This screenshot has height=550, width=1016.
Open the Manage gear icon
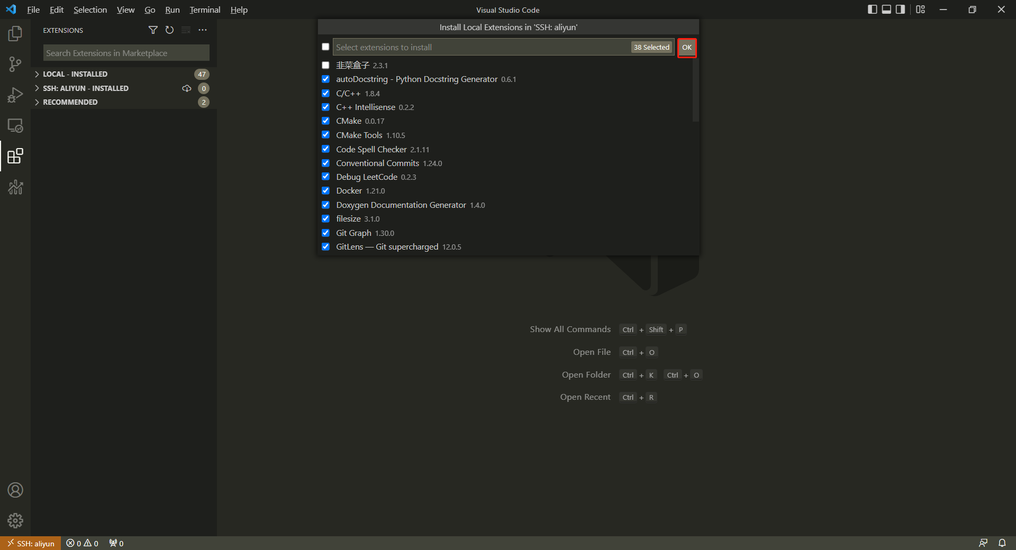(x=15, y=521)
